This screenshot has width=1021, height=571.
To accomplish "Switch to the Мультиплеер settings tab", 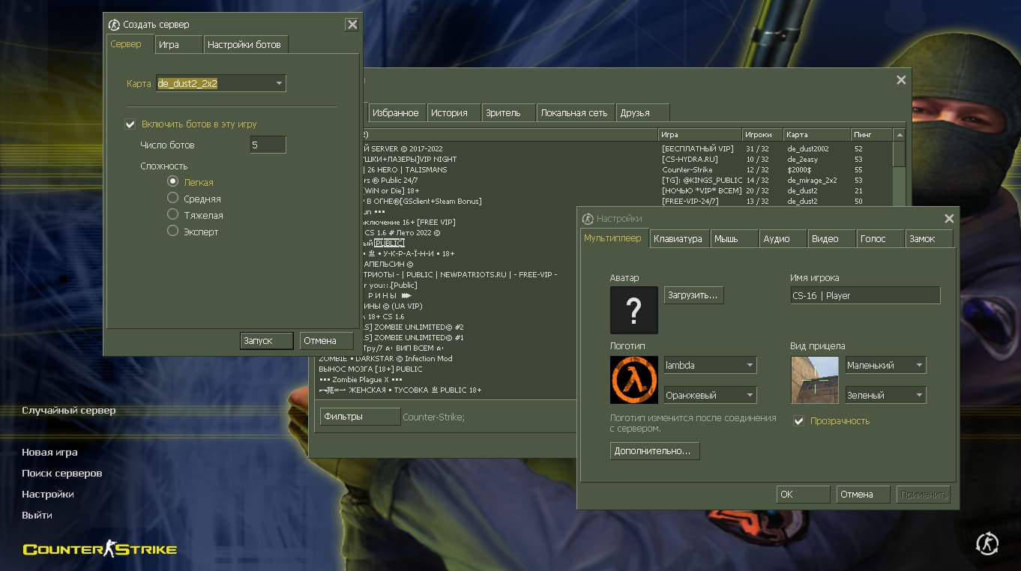I will pos(613,238).
